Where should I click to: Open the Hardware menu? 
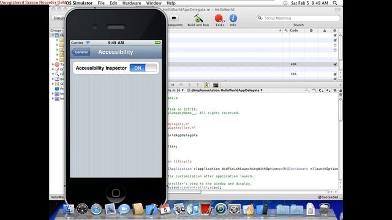pyautogui.click(x=132, y=3)
